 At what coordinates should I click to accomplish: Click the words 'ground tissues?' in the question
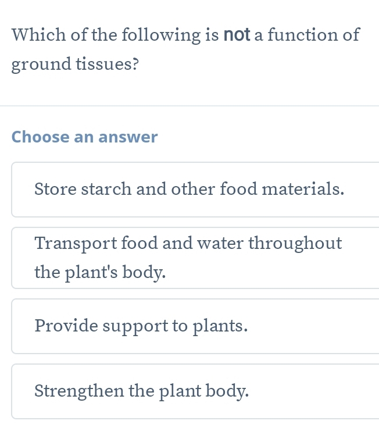pyautogui.click(x=75, y=63)
